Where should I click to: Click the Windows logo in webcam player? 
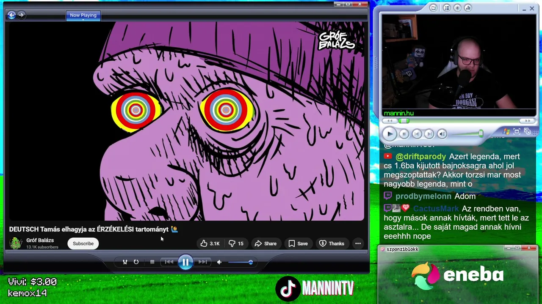pos(506,132)
